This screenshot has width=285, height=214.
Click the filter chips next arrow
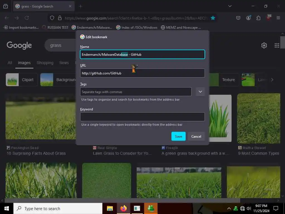coord(272,80)
